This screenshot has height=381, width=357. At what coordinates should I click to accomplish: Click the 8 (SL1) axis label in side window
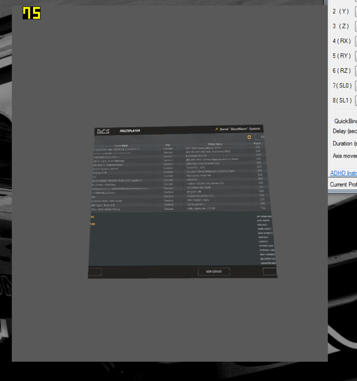tap(342, 101)
